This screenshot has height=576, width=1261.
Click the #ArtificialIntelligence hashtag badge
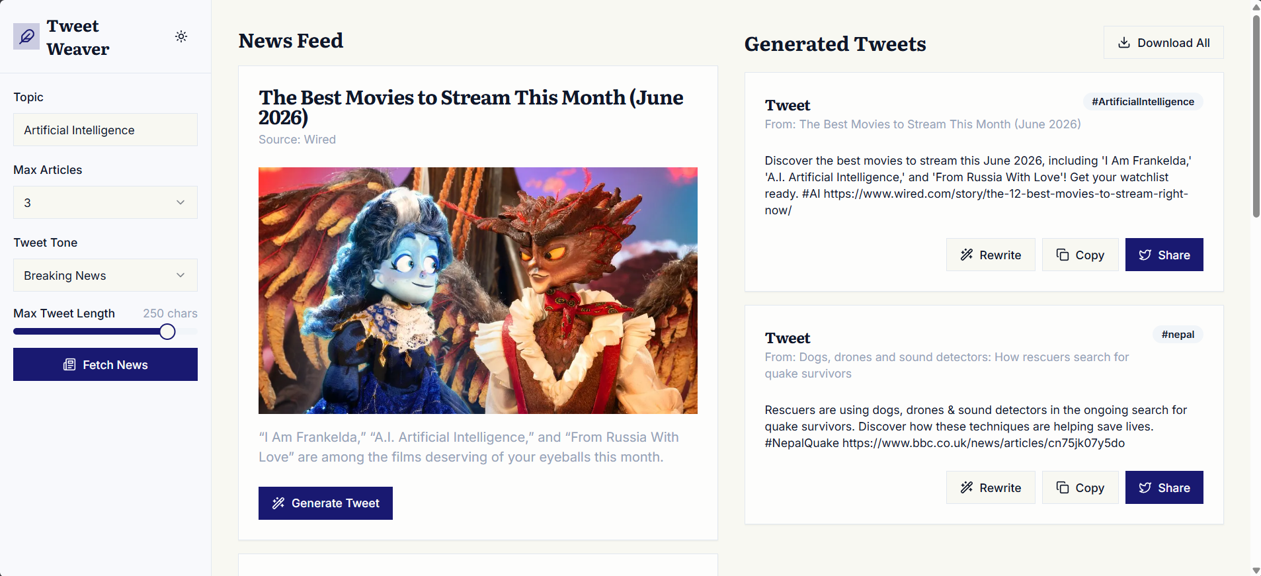tap(1143, 102)
